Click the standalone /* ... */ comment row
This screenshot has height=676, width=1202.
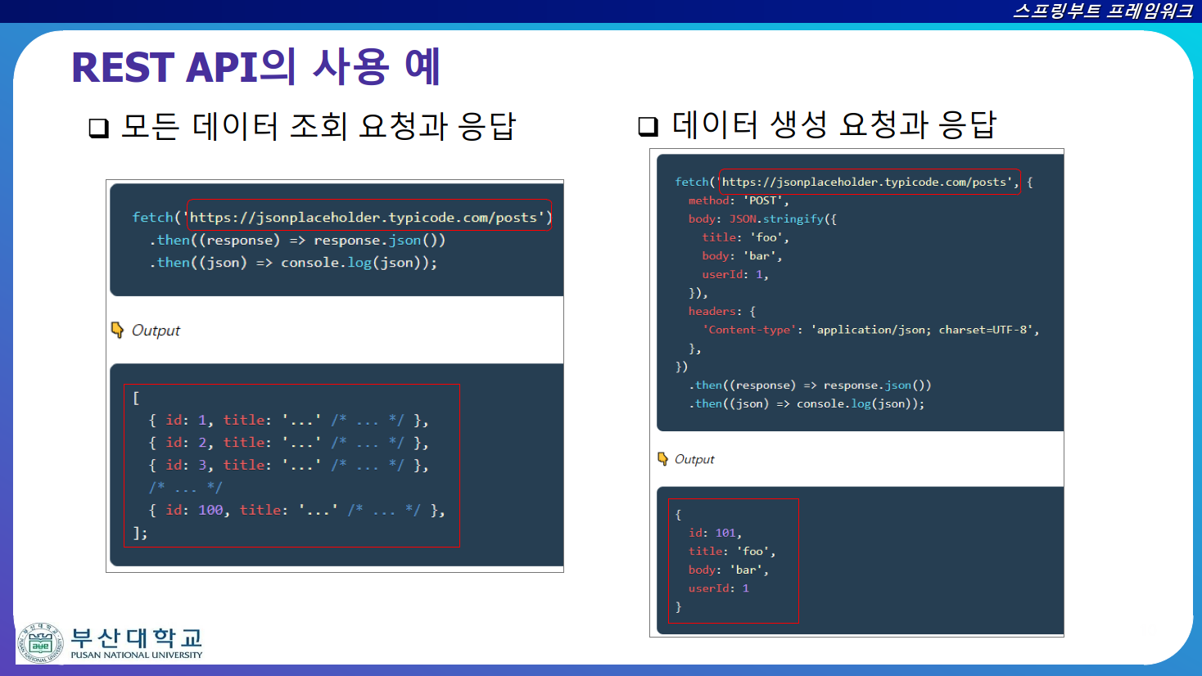185,488
